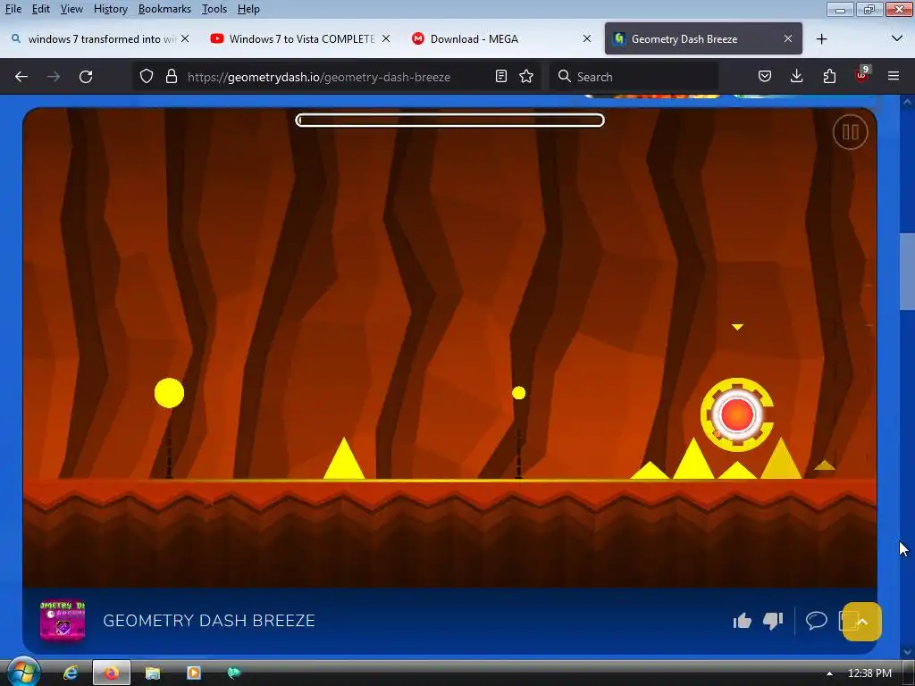Screen dimensions: 915x686
Task: Click the yellow scroll-to-top button
Action: click(x=862, y=622)
